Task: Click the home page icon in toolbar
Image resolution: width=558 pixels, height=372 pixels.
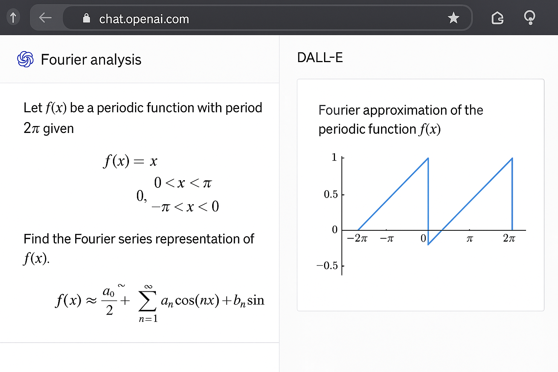Action: tap(497, 18)
